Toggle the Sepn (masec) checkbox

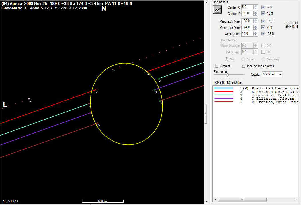pos(263,46)
